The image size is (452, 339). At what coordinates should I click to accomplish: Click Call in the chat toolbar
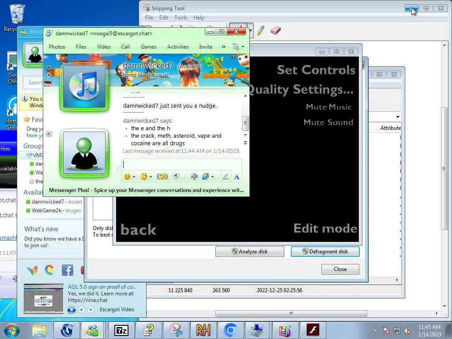[125, 47]
